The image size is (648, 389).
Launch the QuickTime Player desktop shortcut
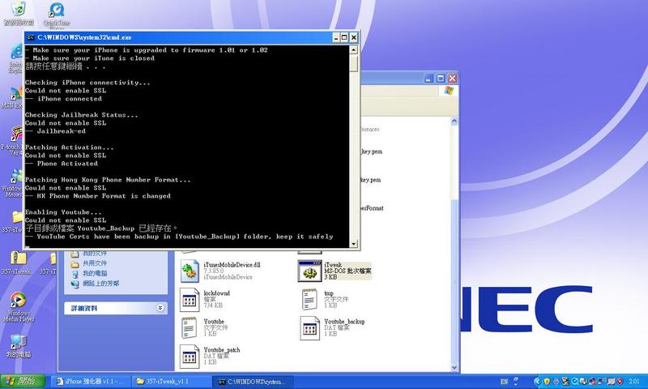57,10
